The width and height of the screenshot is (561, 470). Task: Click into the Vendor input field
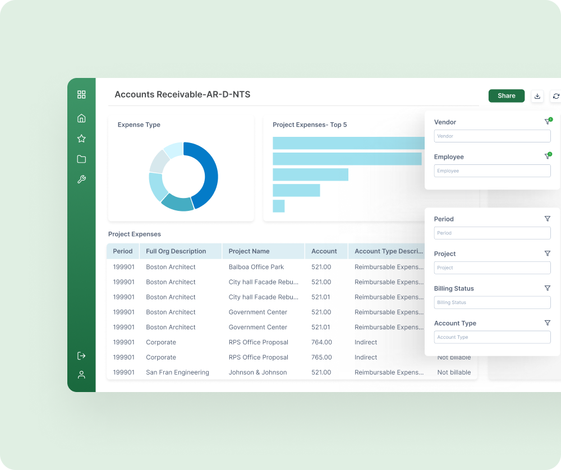(492, 136)
